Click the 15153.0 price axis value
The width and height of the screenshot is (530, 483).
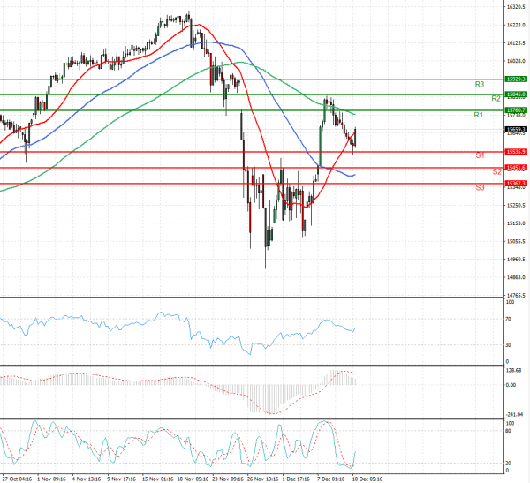click(x=516, y=223)
